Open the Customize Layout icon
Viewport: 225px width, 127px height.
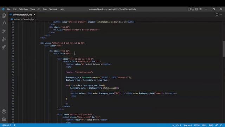coord(200,9)
